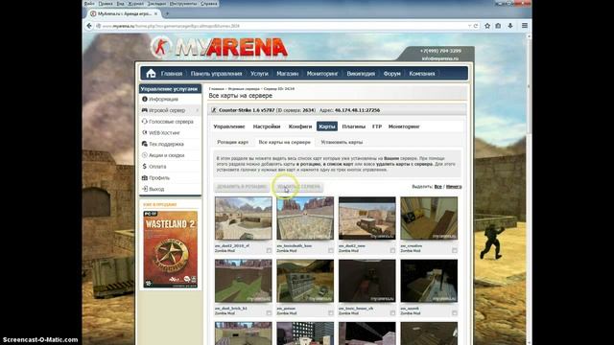Switch to the Конфиги server tab
614x345 pixels.
pyautogui.click(x=300, y=126)
